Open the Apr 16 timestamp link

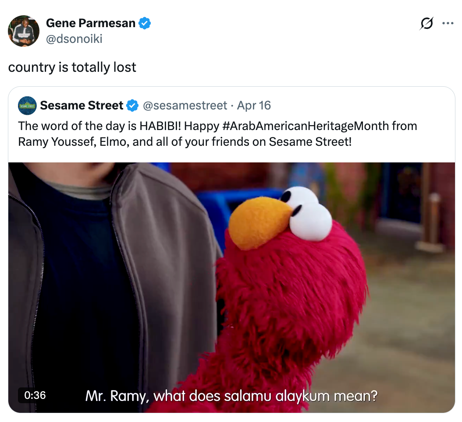pyautogui.click(x=254, y=105)
